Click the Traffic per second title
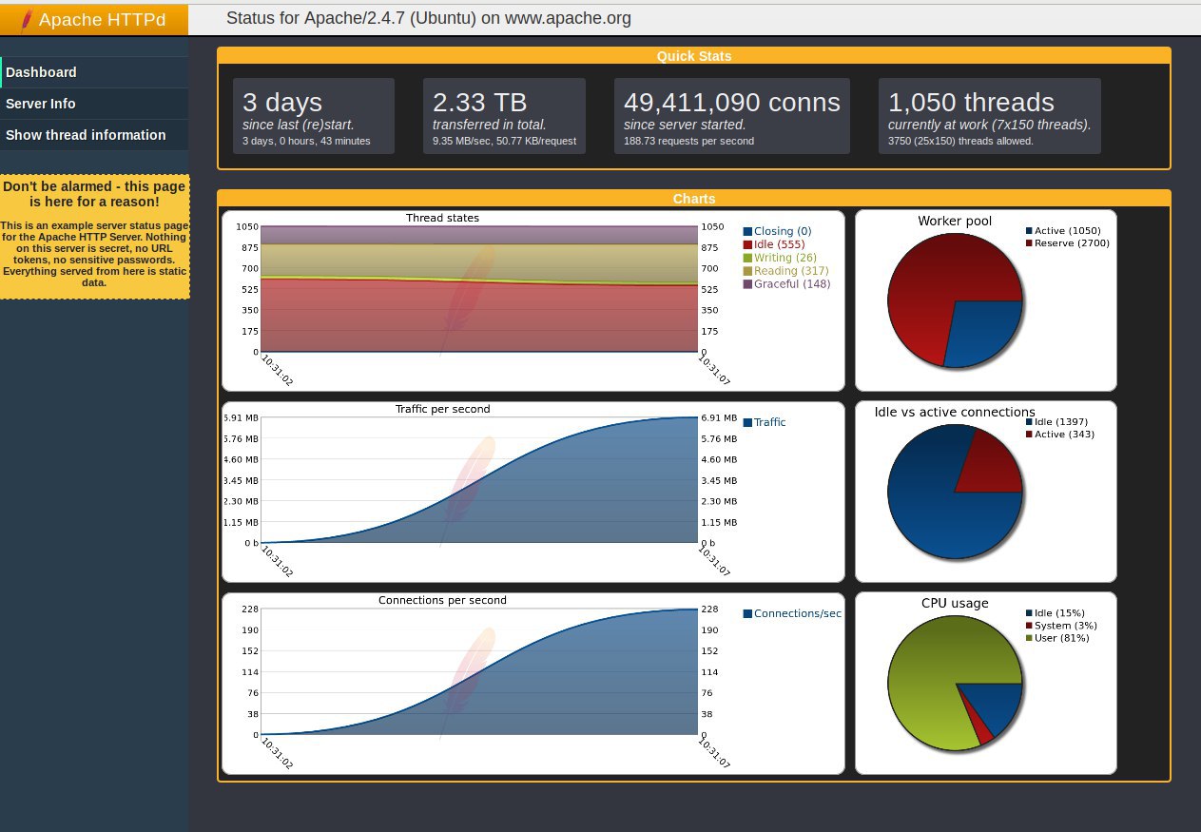1201x832 pixels. 442,409
